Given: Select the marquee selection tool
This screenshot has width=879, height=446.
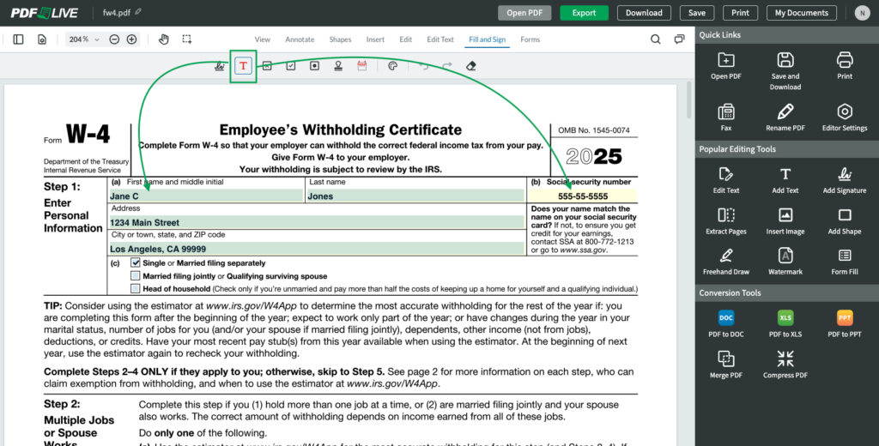Looking at the screenshot, I should point(186,39).
